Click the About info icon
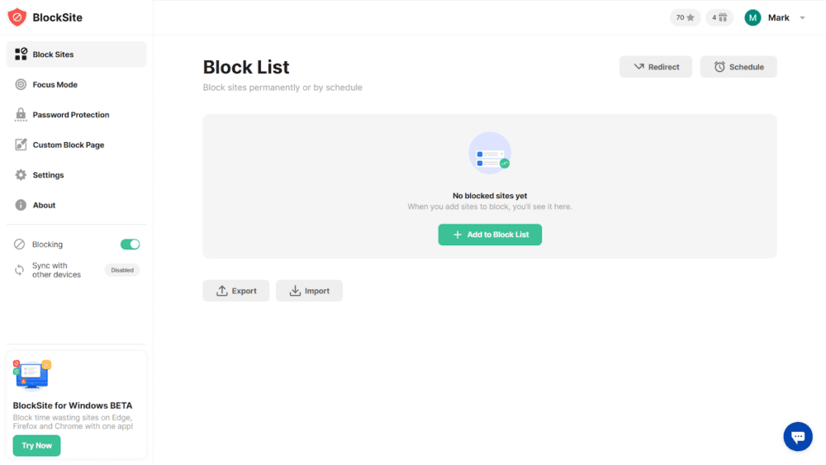 pyautogui.click(x=21, y=205)
